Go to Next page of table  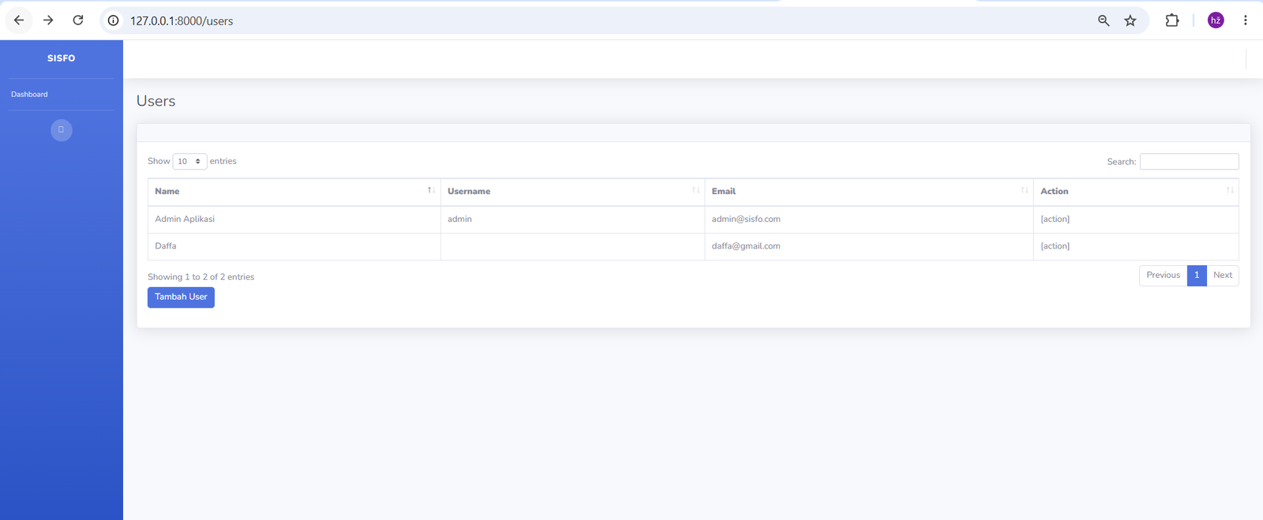point(1222,275)
